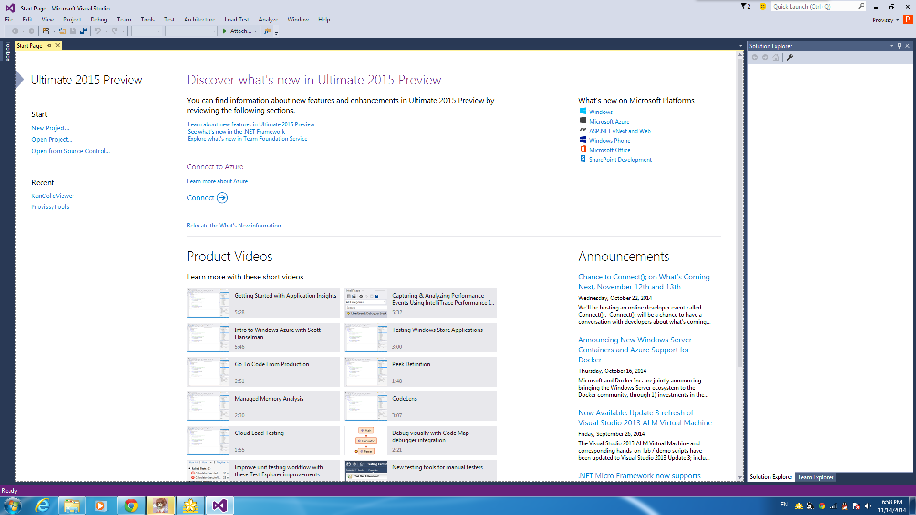
Task: Click the Windows Start orb
Action: [13, 505]
